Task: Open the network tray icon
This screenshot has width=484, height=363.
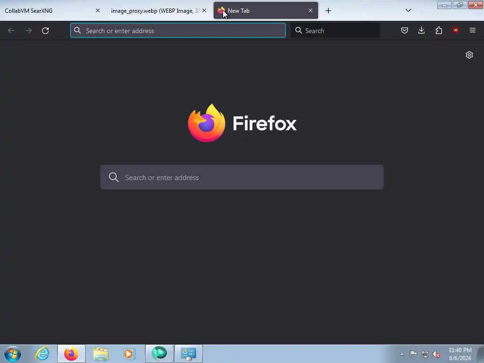Action: pyautogui.click(x=425, y=354)
